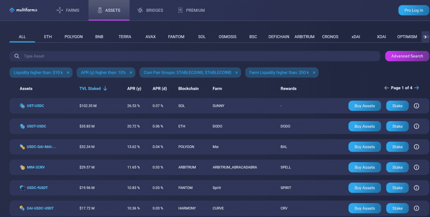Click the Pro Log In button

click(x=414, y=10)
